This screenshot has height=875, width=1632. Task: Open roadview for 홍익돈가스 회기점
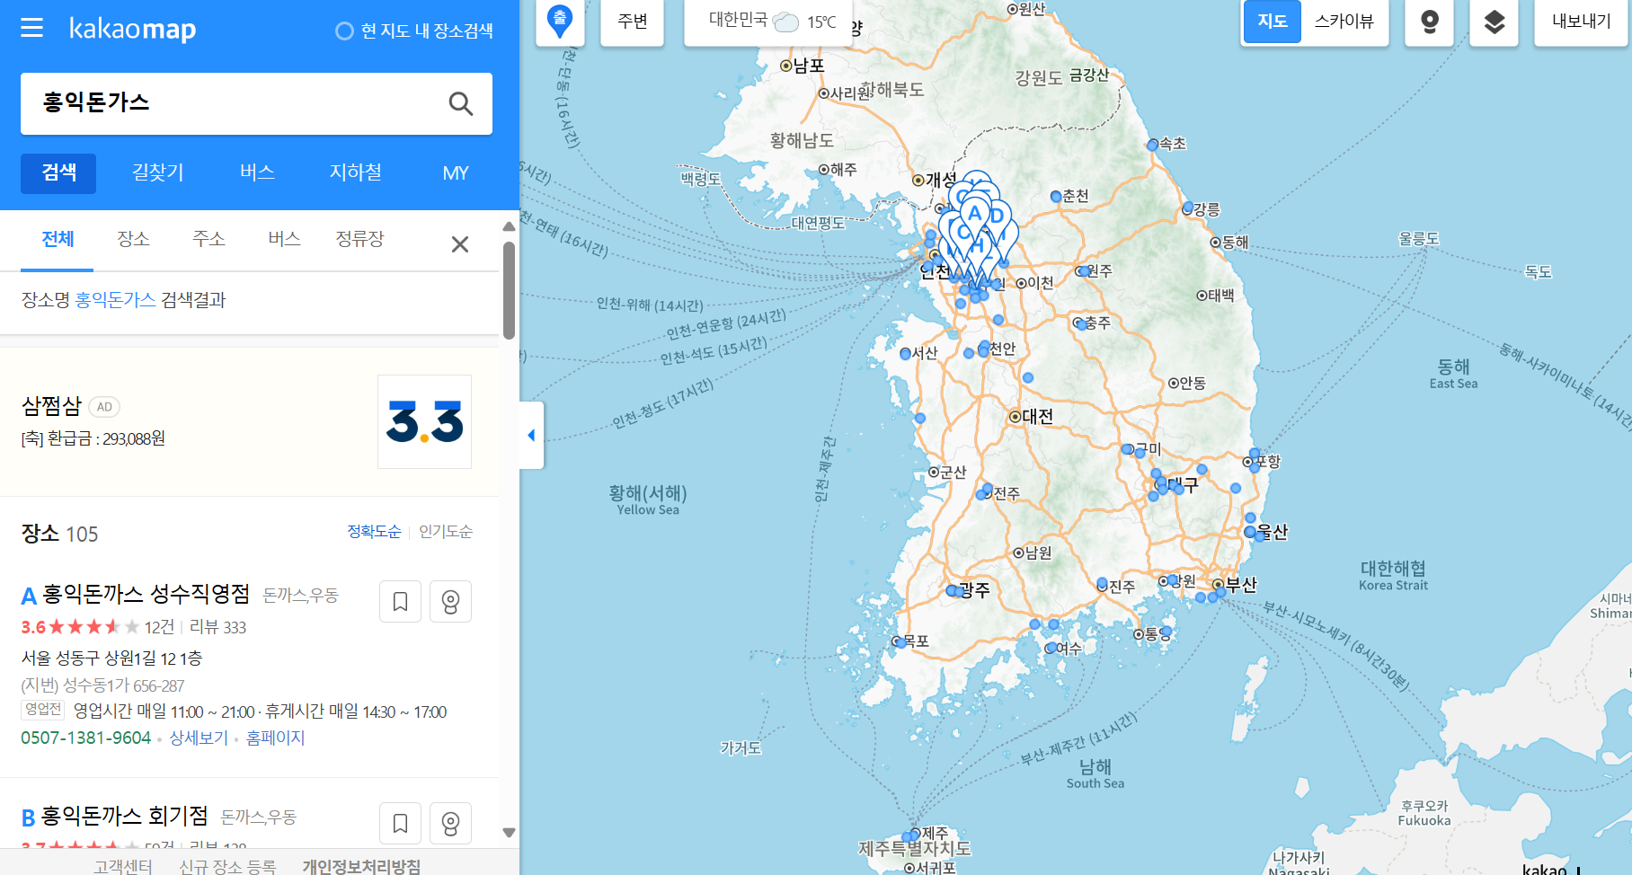451,823
